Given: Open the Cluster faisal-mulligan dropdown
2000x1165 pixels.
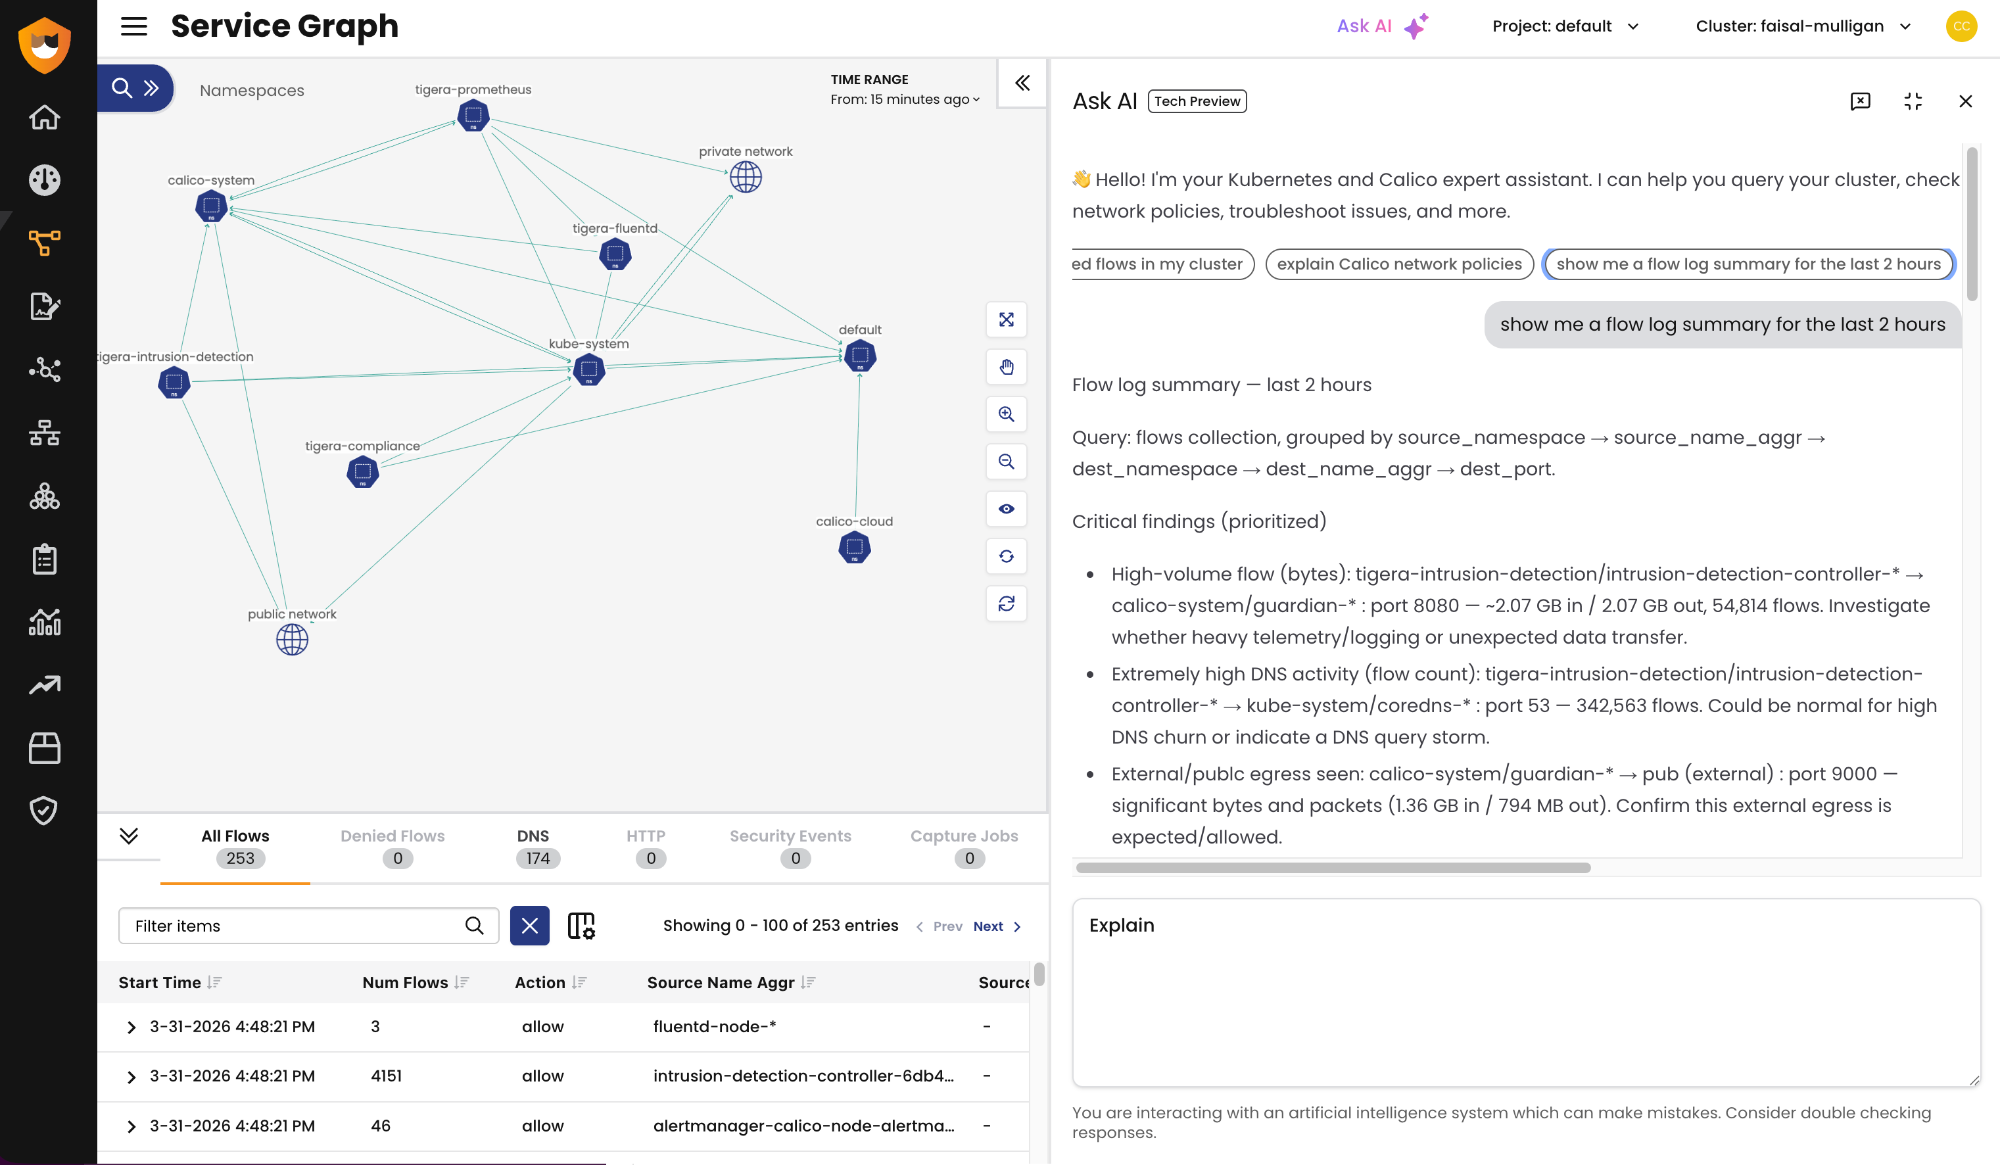Looking at the screenshot, I should (x=1801, y=26).
